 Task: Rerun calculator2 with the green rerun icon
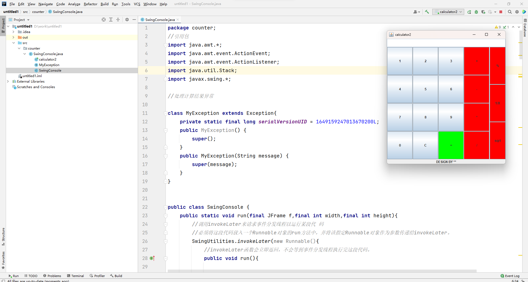tap(469, 12)
